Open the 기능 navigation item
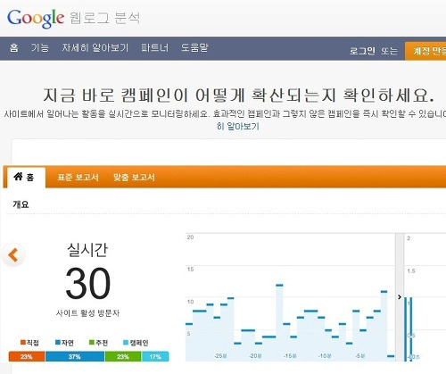 [40, 47]
